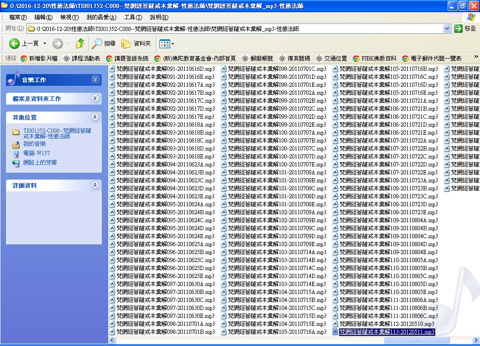Open the 工具(T) menu
The height and width of the screenshot is (346, 480).
[x=133, y=17]
